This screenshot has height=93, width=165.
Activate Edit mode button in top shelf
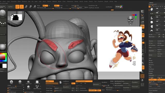tap(17, 7)
